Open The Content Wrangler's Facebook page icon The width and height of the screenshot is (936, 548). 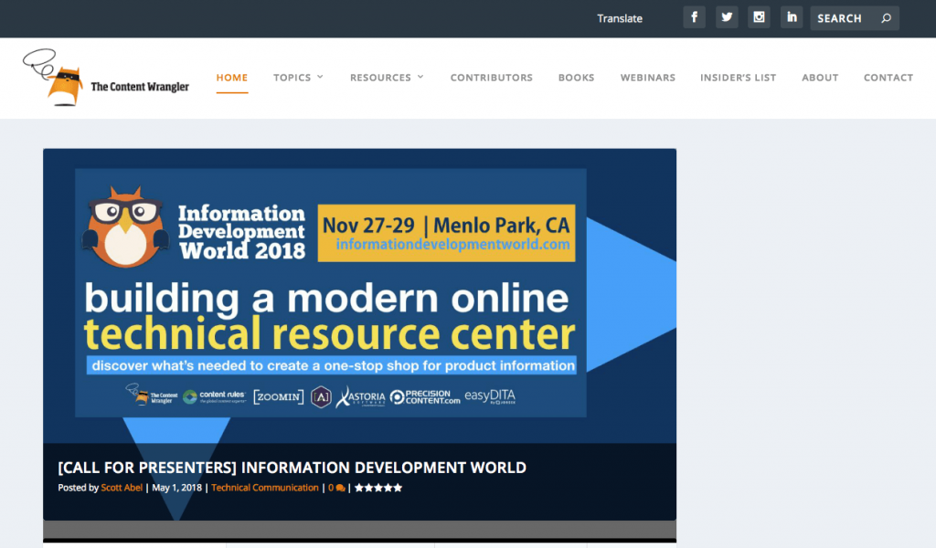[694, 16]
